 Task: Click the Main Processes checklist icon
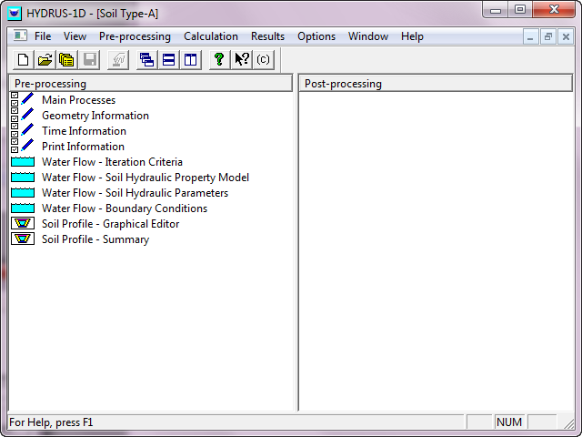[x=22, y=100]
